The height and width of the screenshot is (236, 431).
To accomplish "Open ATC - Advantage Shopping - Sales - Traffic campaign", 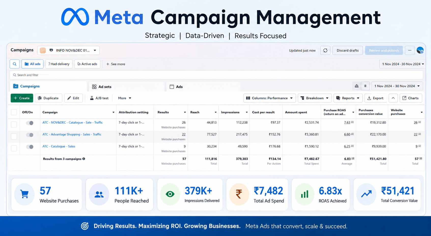I will pyautogui.click(x=72, y=134).
